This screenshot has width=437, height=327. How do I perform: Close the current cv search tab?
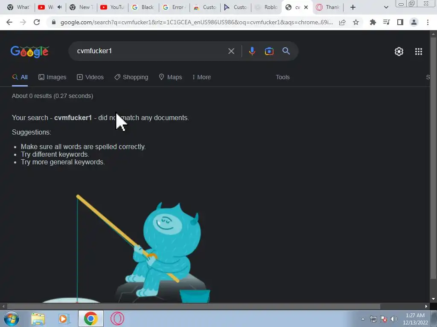(306, 7)
